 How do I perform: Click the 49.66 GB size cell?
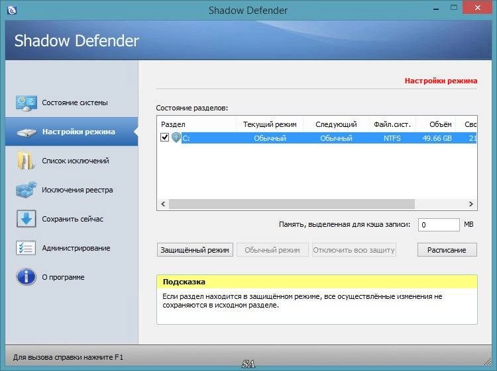(437, 138)
